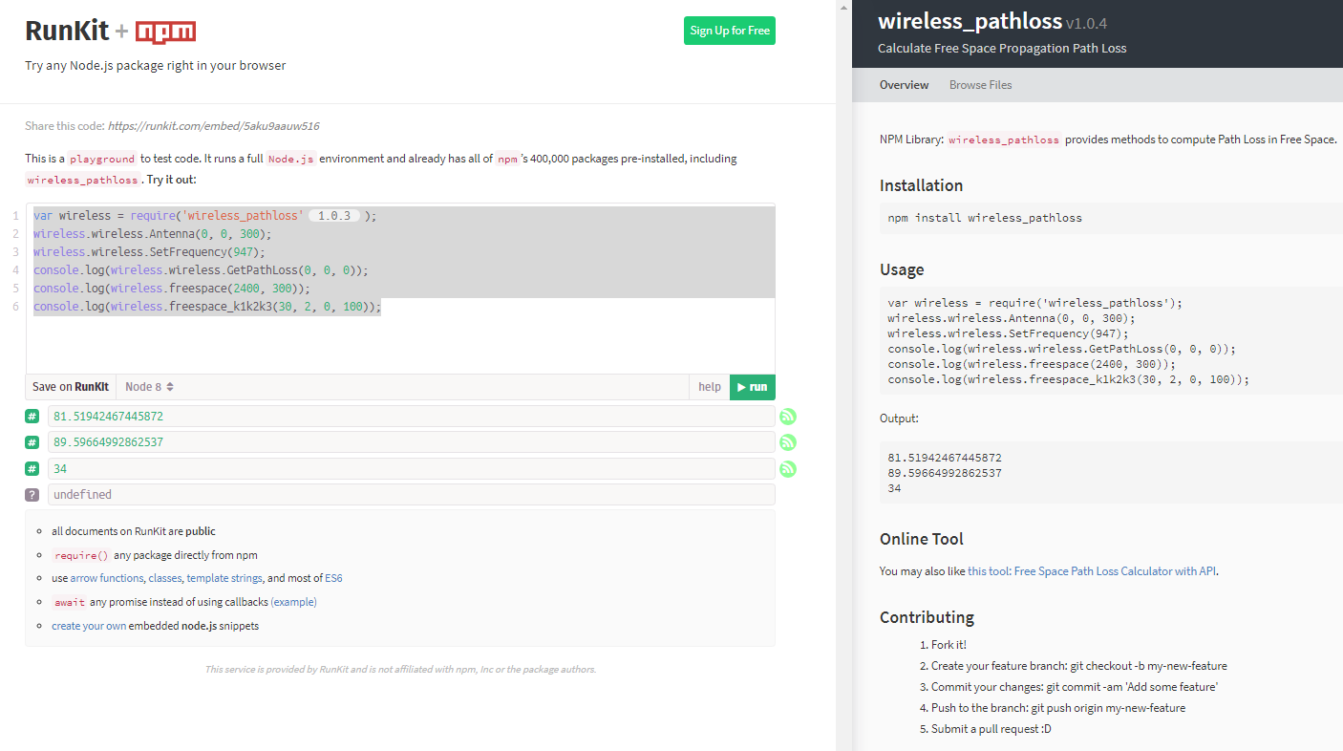Click Calculate Free Space Propagation Path Loss subtitle
The image size is (1343, 751).
tap(1002, 49)
